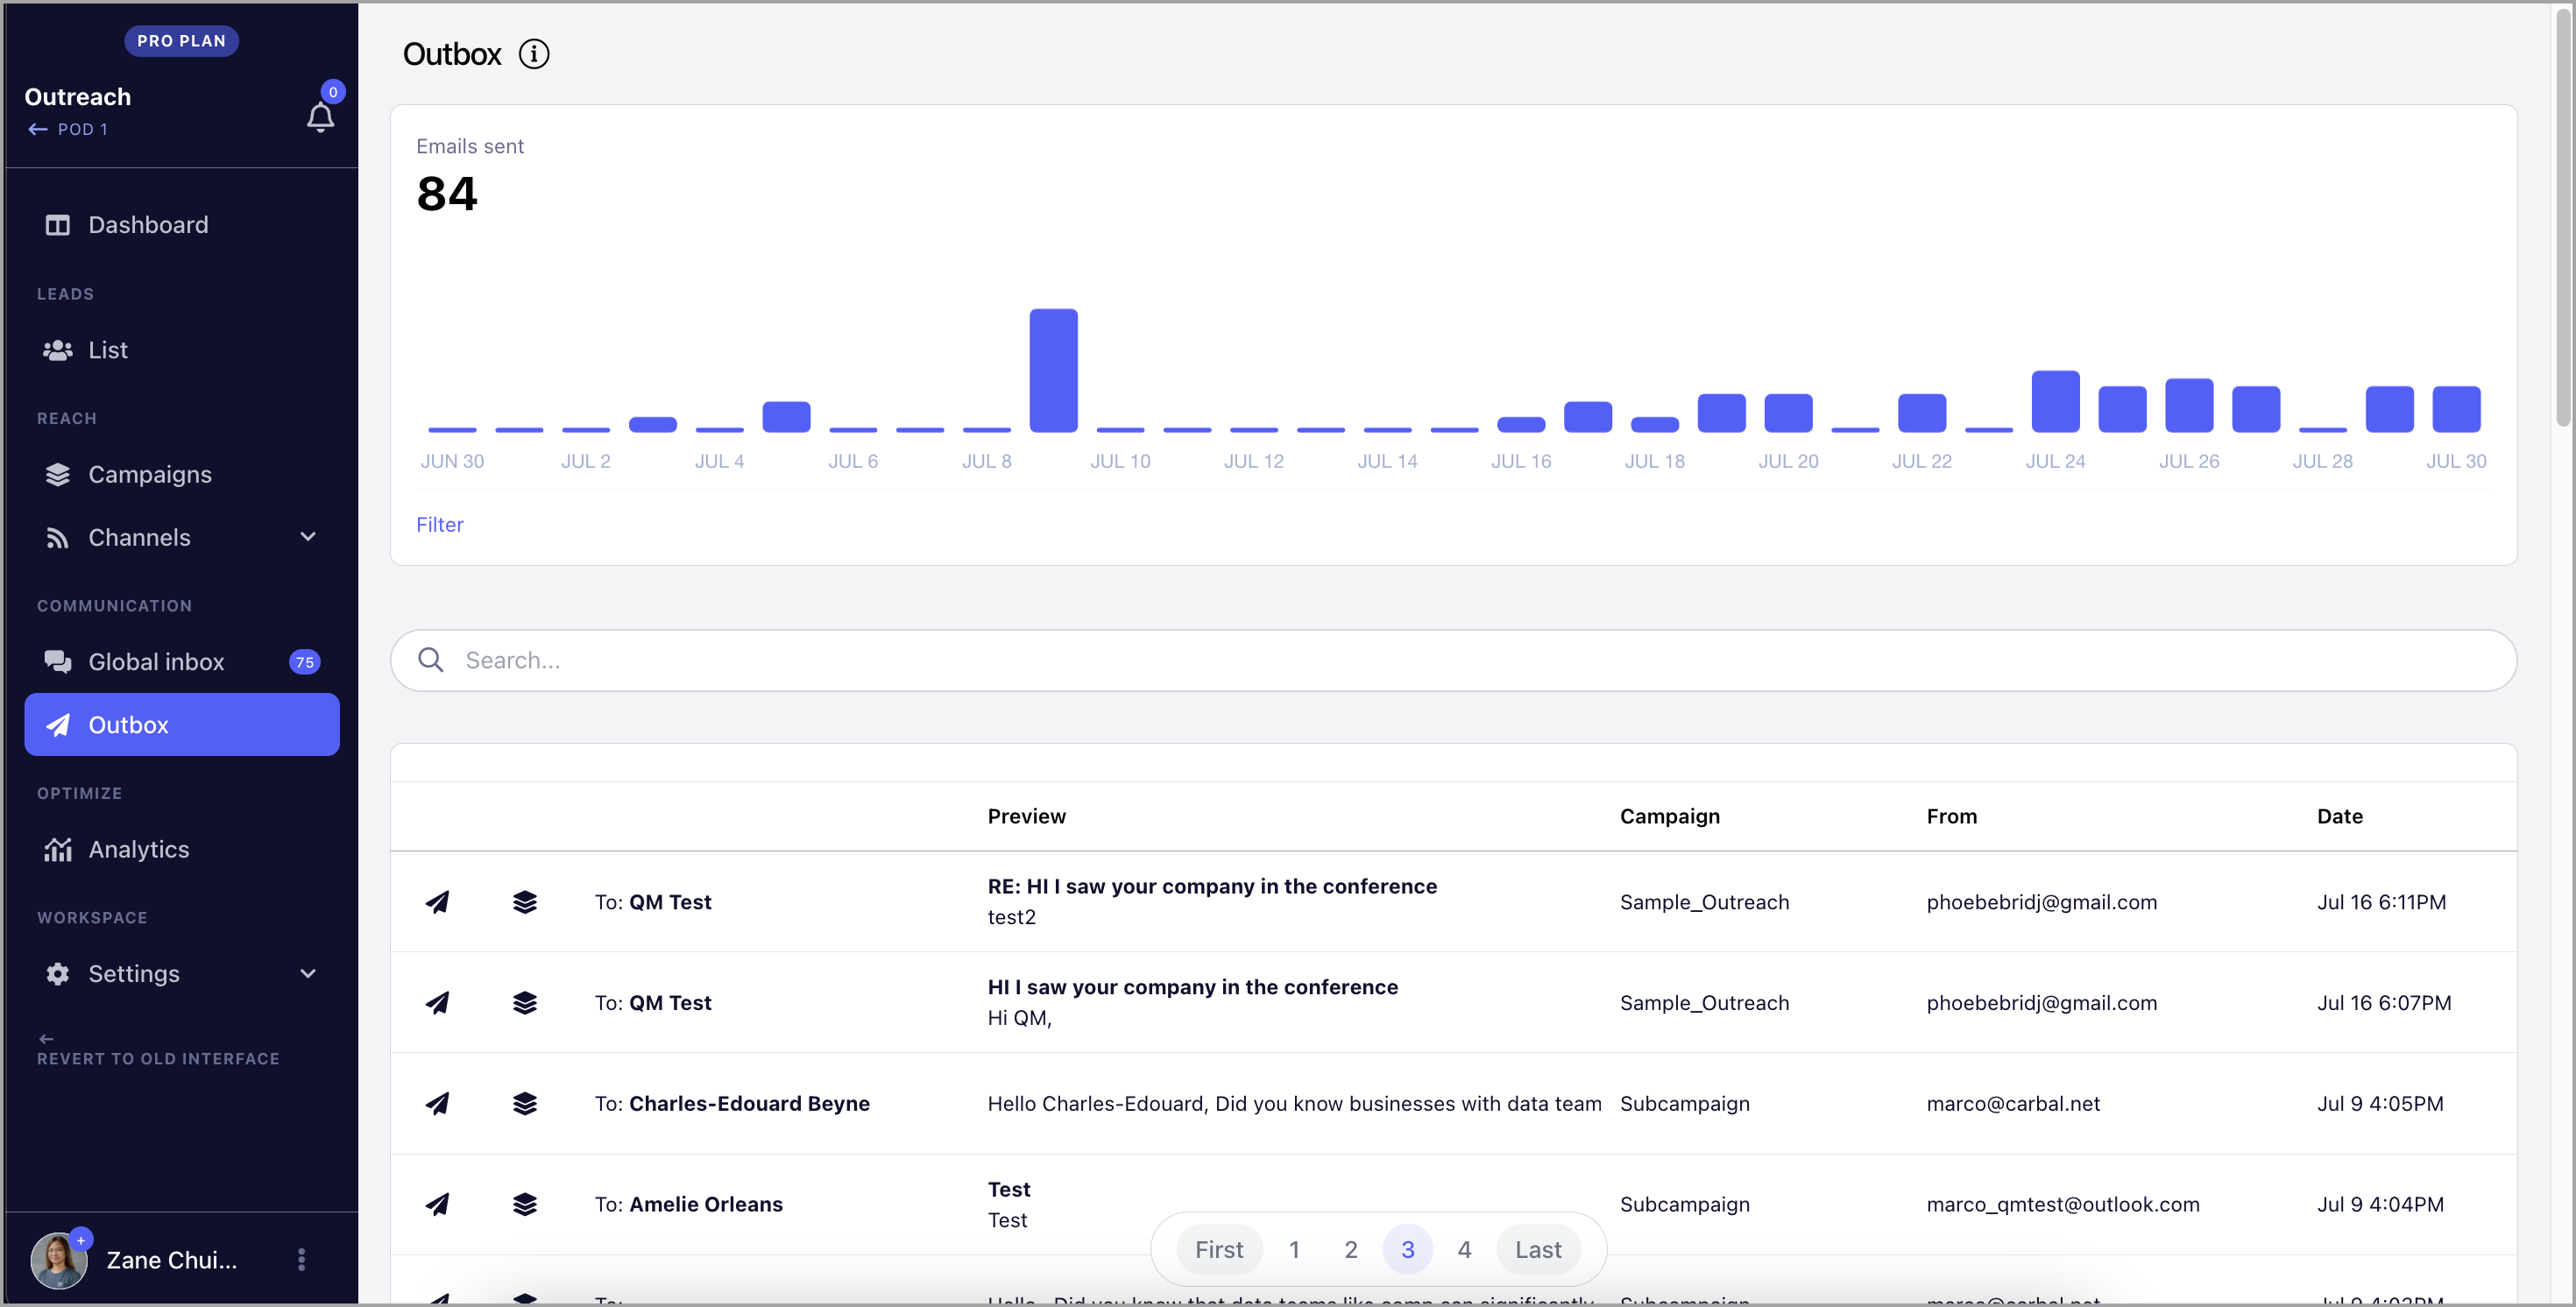Focus the Search input field
The image size is (2576, 1307).
click(1453, 660)
